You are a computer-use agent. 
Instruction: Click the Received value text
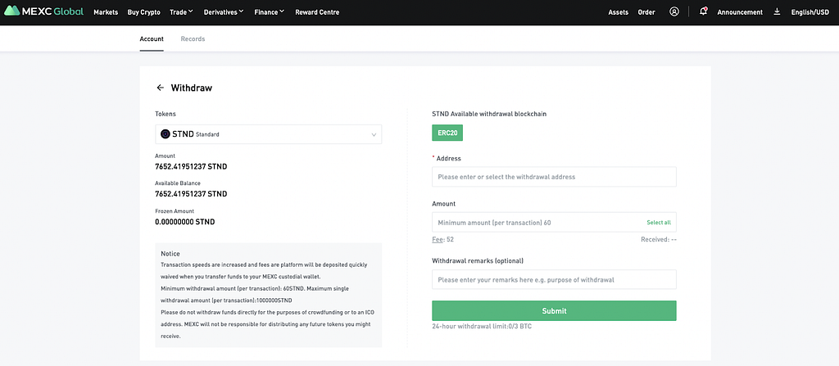pyautogui.click(x=659, y=240)
